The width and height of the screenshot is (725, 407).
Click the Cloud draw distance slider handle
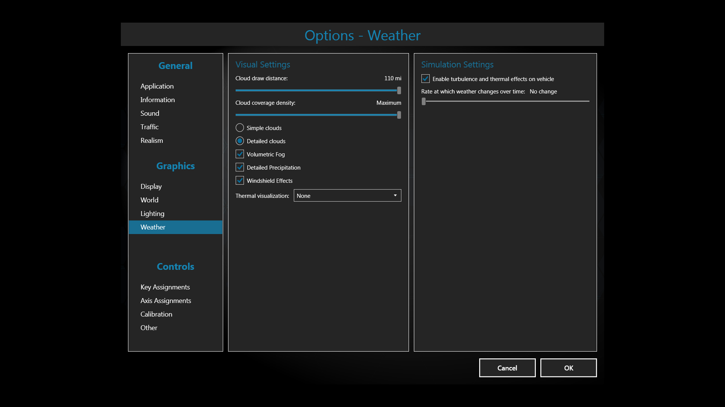point(399,90)
